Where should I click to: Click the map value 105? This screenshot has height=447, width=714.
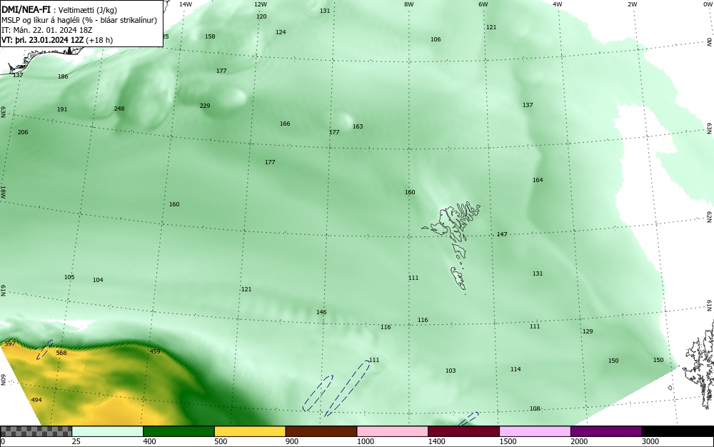tap(69, 277)
